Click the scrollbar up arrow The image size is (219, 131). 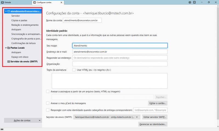[218, 6]
